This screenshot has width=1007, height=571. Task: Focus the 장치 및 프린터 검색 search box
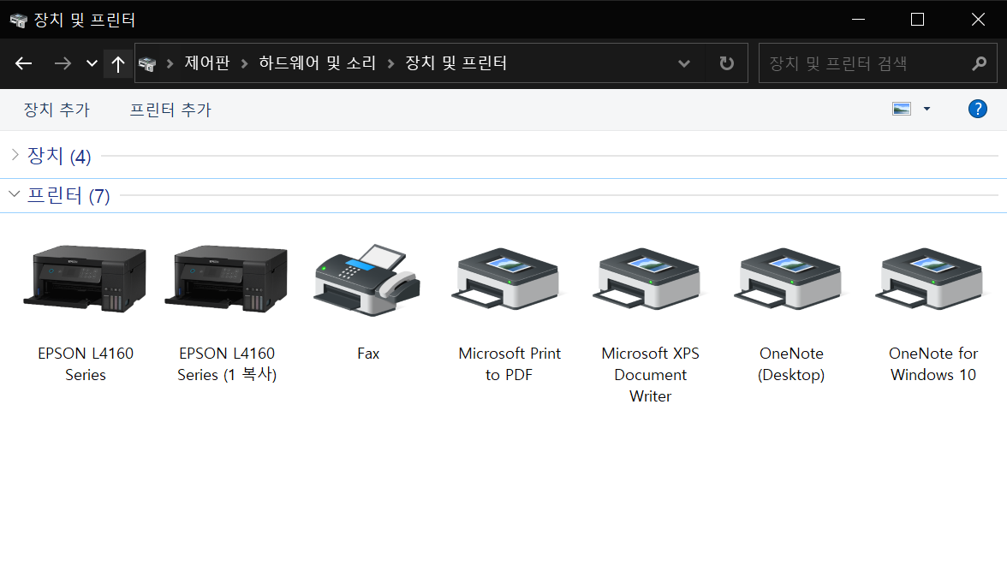coord(877,63)
